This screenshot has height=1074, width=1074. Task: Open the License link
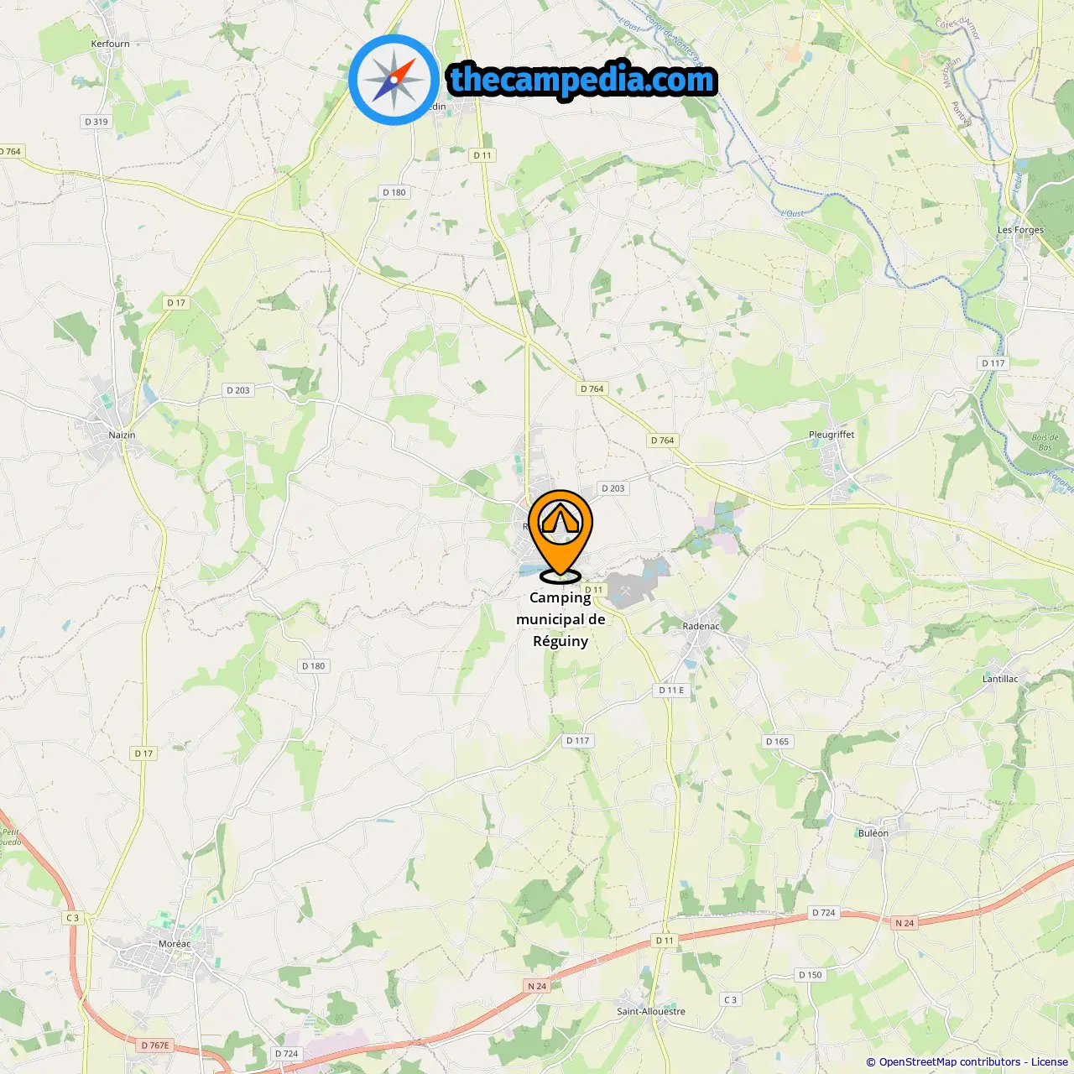pyautogui.click(x=1050, y=1062)
